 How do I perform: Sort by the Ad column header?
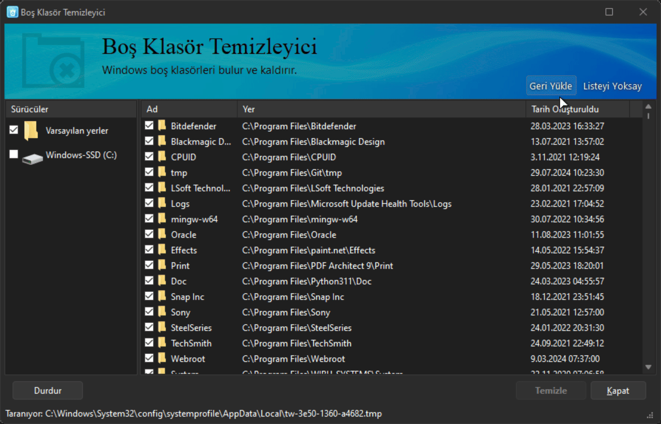(x=189, y=109)
